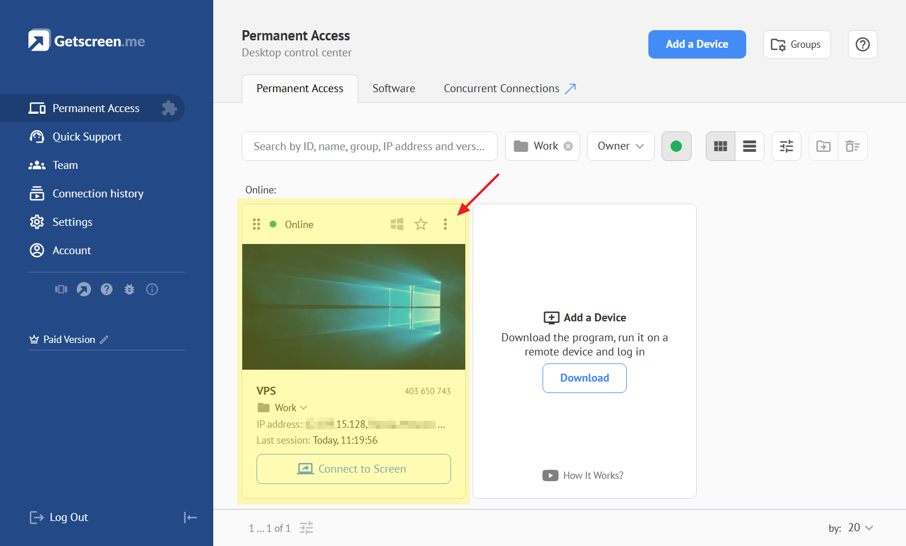Viewport: 906px width, 546px height.
Task: Toggle the green online status filter
Action: point(676,146)
